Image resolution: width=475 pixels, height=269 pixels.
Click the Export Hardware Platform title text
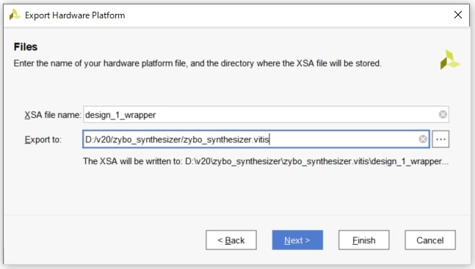coord(75,15)
